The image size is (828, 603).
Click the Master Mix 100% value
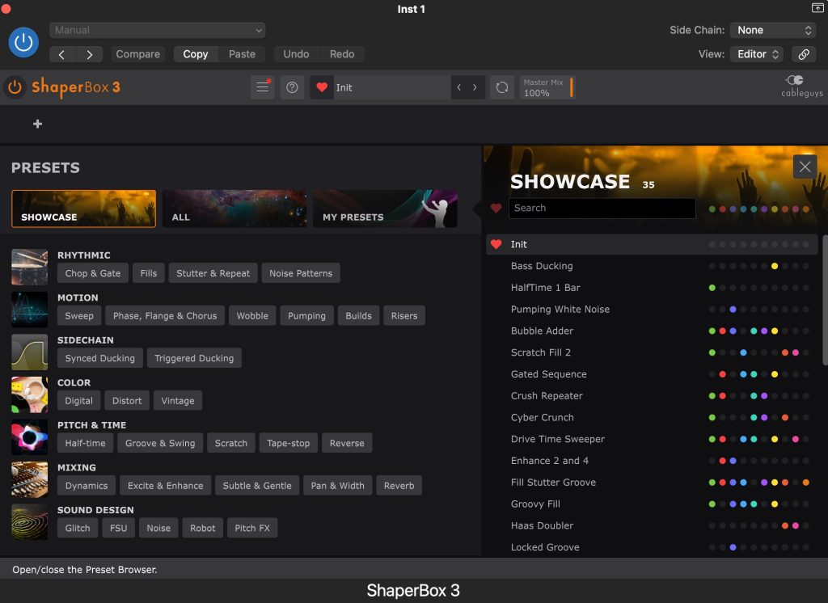[537, 93]
